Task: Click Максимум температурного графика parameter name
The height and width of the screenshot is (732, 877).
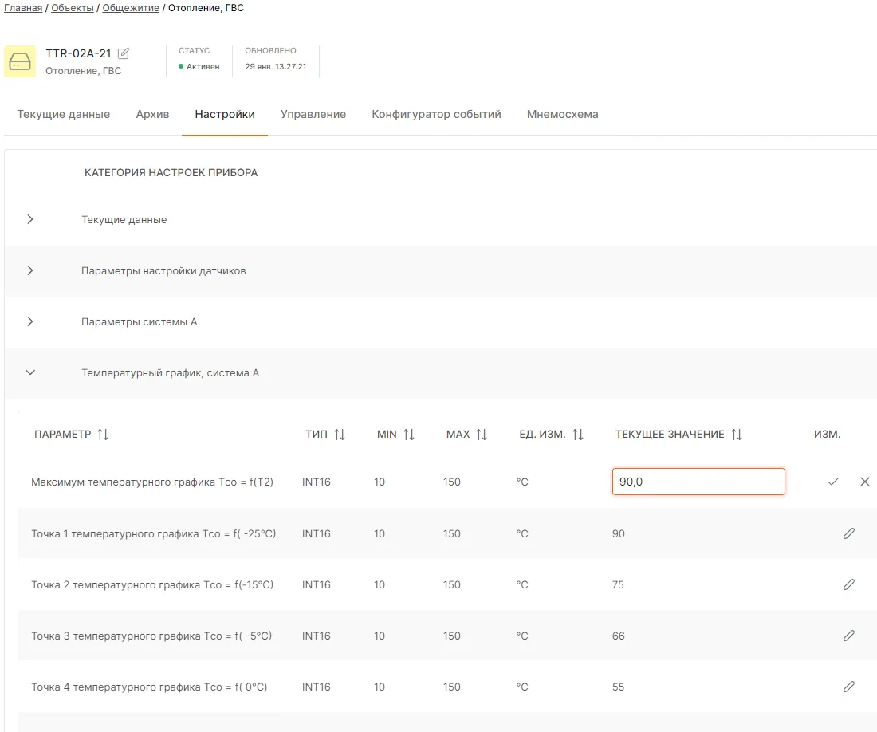Action: pyautogui.click(x=152, y=482)
